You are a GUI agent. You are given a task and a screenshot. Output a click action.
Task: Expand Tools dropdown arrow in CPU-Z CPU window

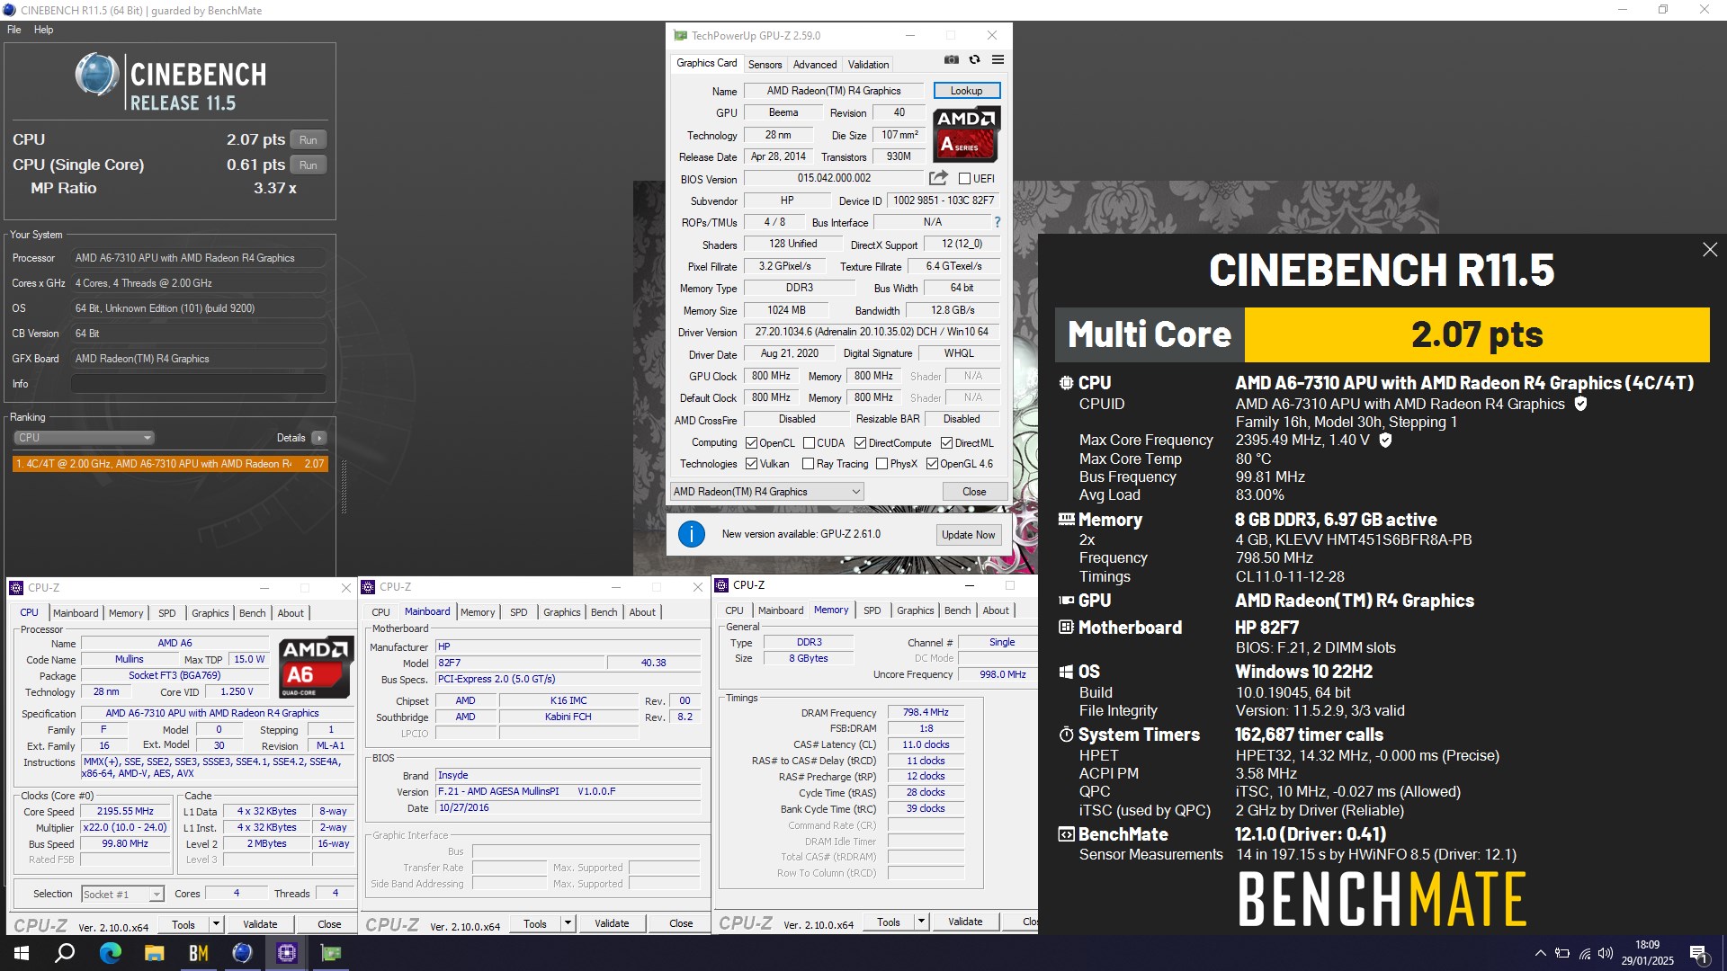pos(216,924)
